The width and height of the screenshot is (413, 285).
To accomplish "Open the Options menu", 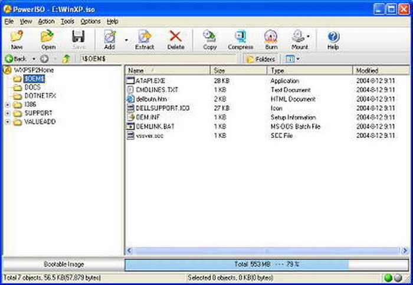I will click(90, 21).
